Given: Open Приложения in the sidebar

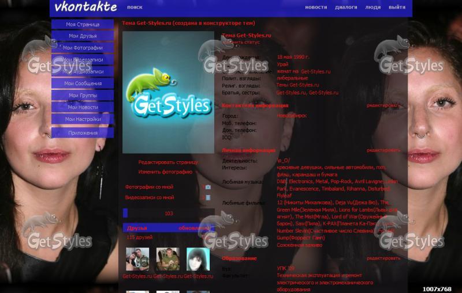Looking at the screenshot, I should point(83,133).
